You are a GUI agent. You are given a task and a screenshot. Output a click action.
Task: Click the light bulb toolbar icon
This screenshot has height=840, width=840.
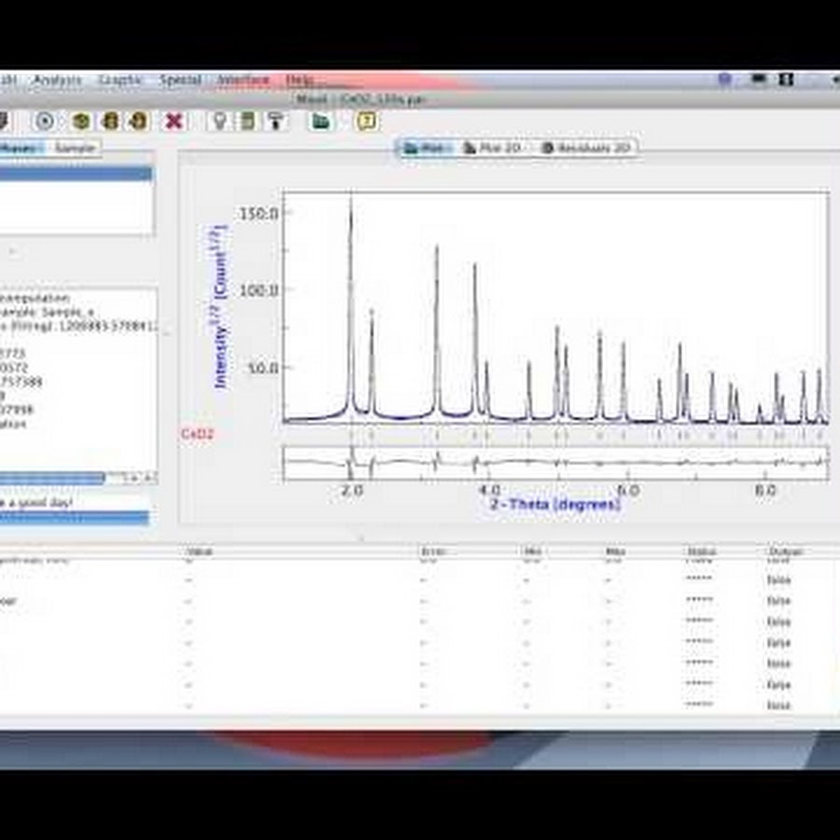click(x=220, y=120)
